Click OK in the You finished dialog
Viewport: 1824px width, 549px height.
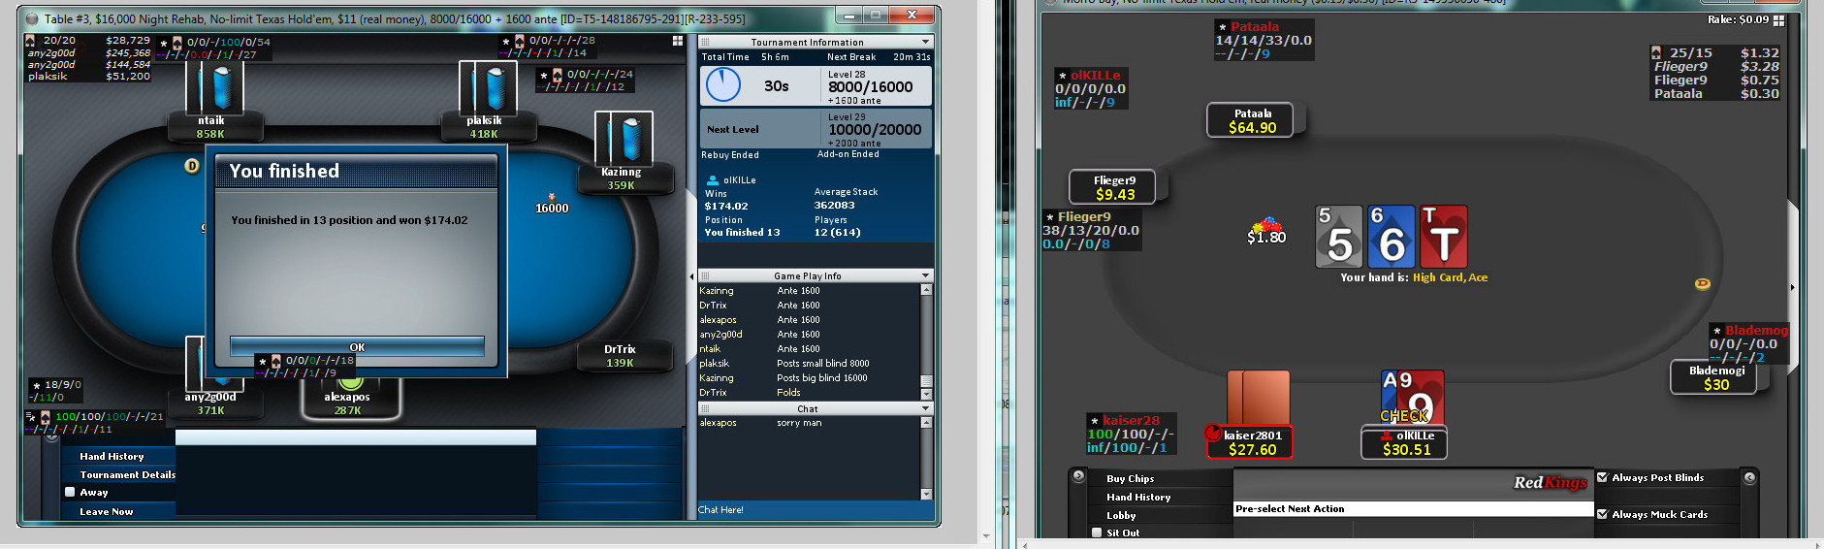(357, 347)
